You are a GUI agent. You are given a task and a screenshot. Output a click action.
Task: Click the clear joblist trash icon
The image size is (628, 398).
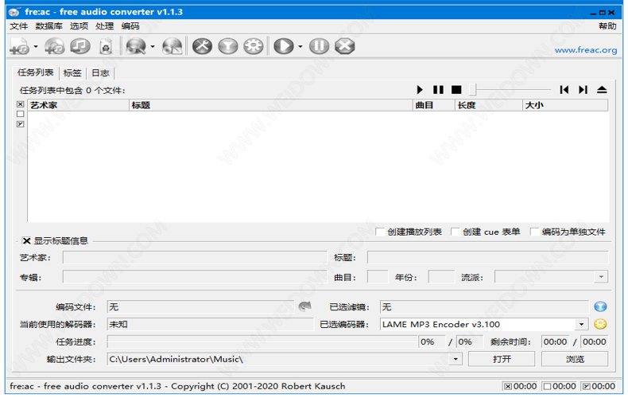tap(104, 47)
